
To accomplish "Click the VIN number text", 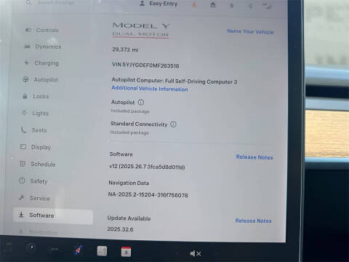I will pyautogui.click(x=145, y=65).
